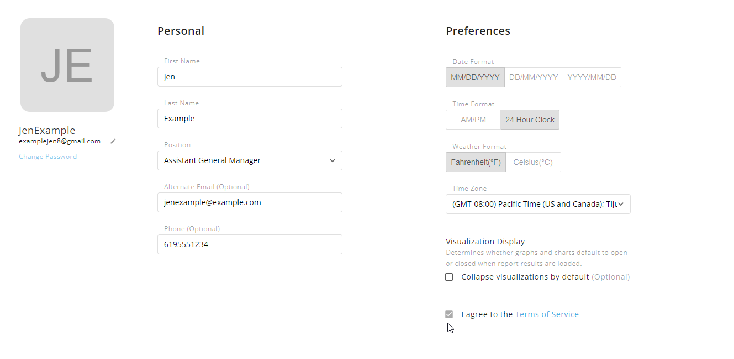The height and width of the screenshot is (359, 734).
Task: Click the Phone number field
Action: [x=250, y=244]
